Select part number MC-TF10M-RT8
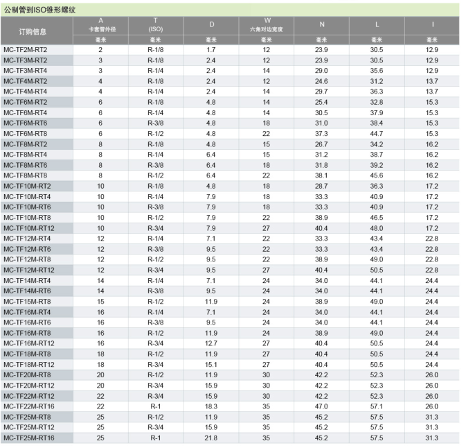 27,218
